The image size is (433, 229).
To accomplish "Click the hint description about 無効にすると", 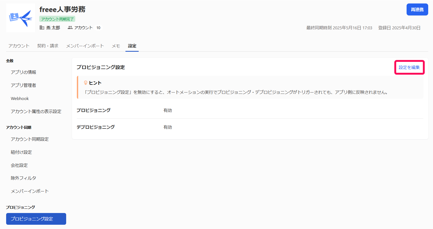I will (x=236, y=92).
